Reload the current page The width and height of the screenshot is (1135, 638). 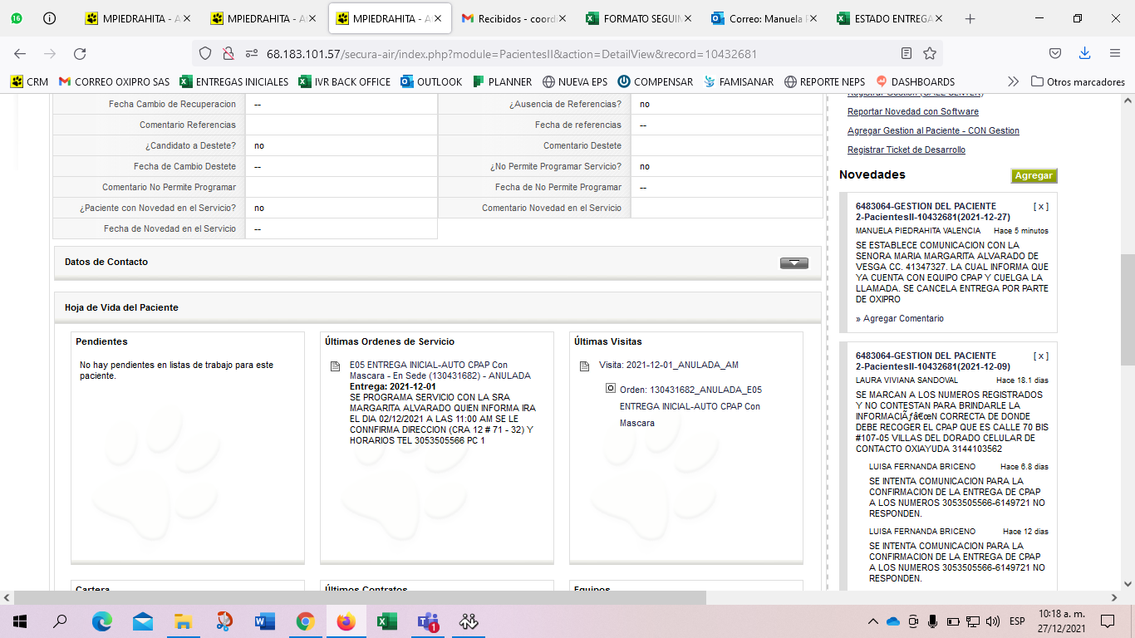pos(80,53)
